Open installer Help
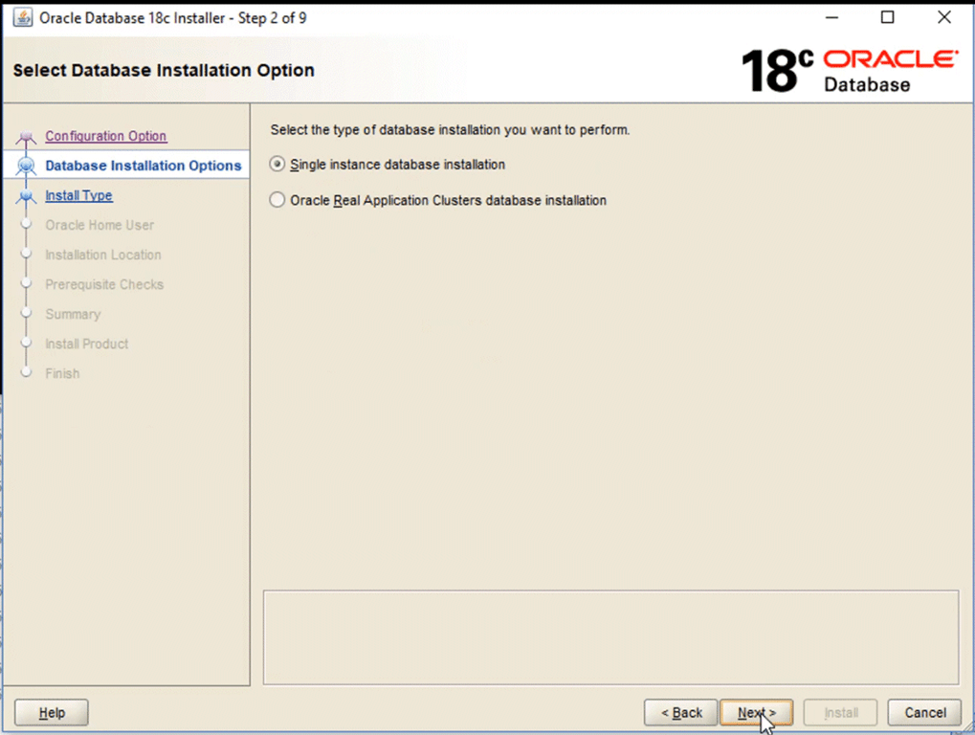 (52, 713)
